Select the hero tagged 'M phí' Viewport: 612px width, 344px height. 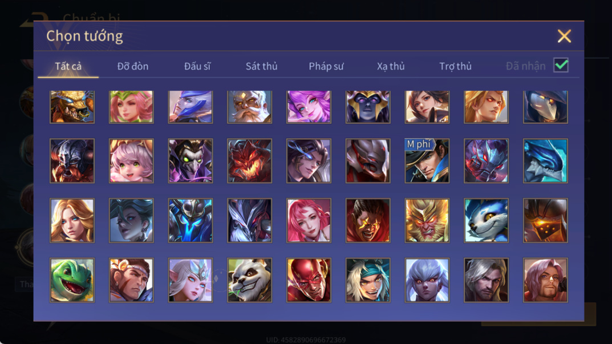click(x=427, y=161)
